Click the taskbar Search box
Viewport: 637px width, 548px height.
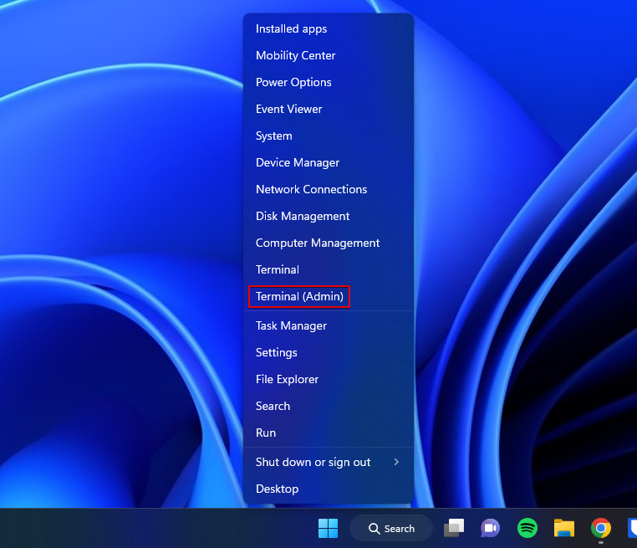[391, 529]
